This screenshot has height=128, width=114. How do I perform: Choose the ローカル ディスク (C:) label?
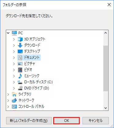click(38, 82)
